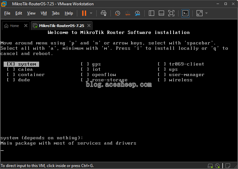Open the VM menu
The width and height of the screenshot is (238, 169).
(44, 13)
